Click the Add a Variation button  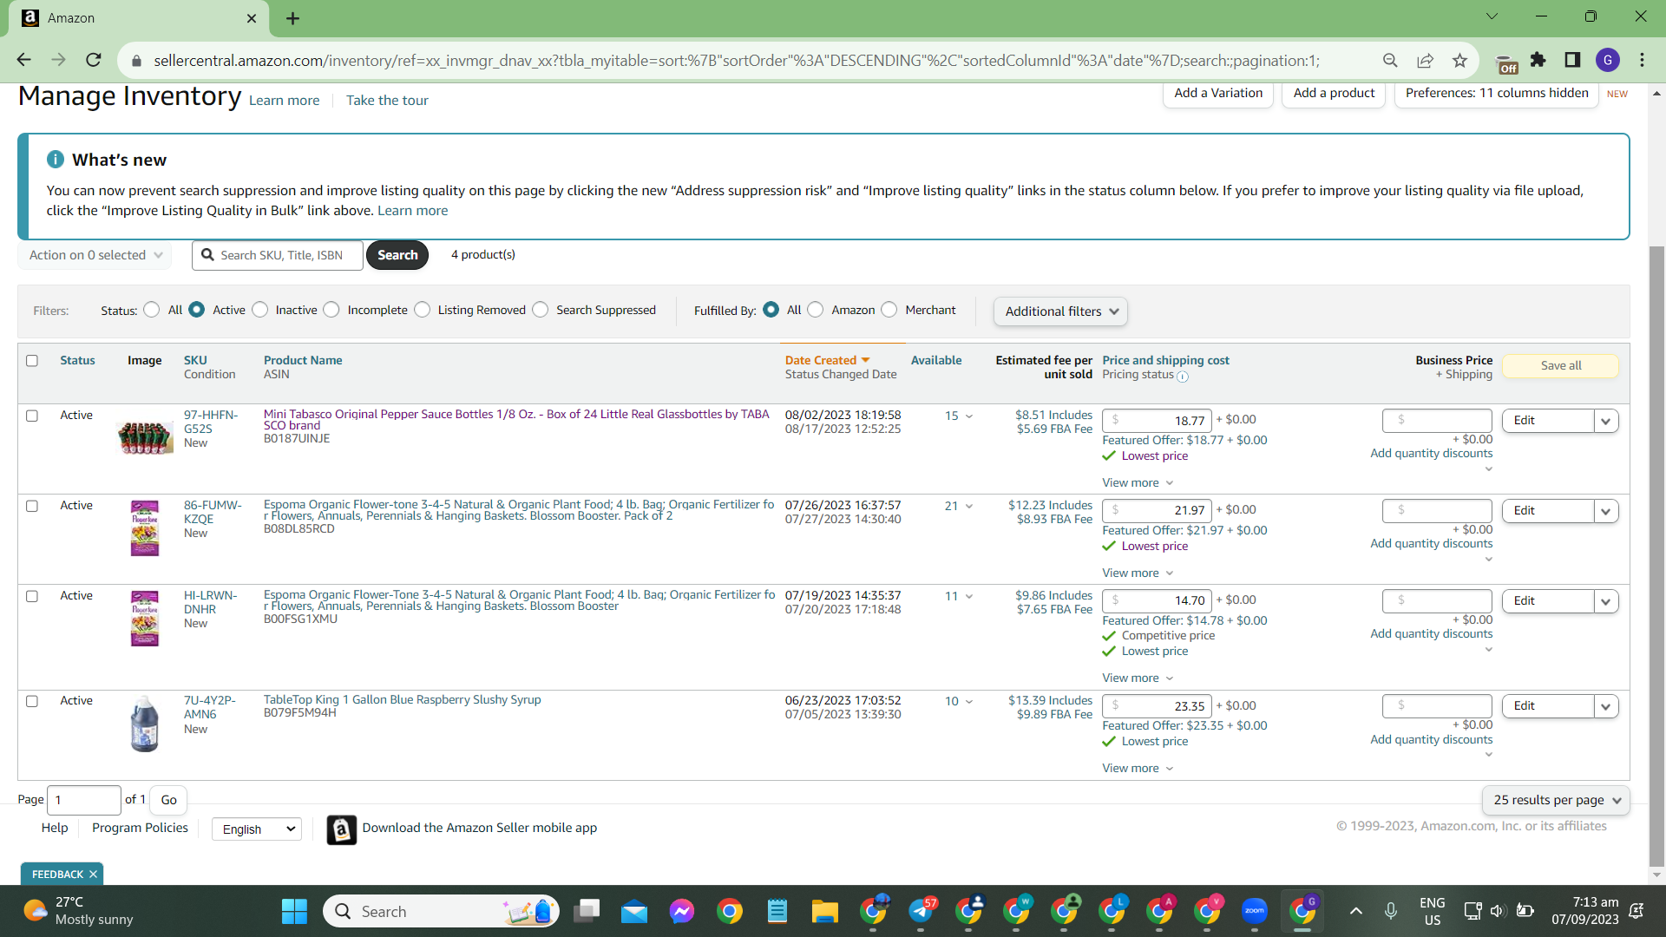pyautogui.click(x=1218, y=93)
